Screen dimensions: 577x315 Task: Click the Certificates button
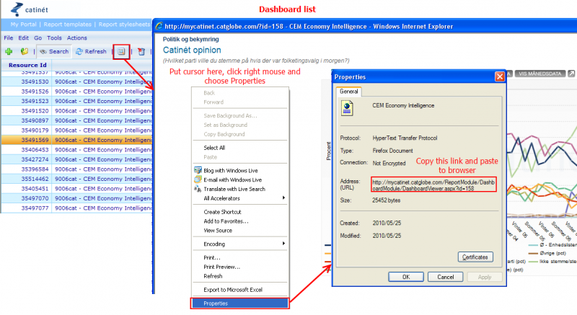click(x=475, y=257)
